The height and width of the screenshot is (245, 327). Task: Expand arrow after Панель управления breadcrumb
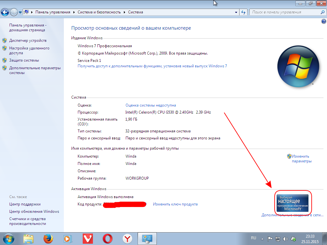[74, 12]
